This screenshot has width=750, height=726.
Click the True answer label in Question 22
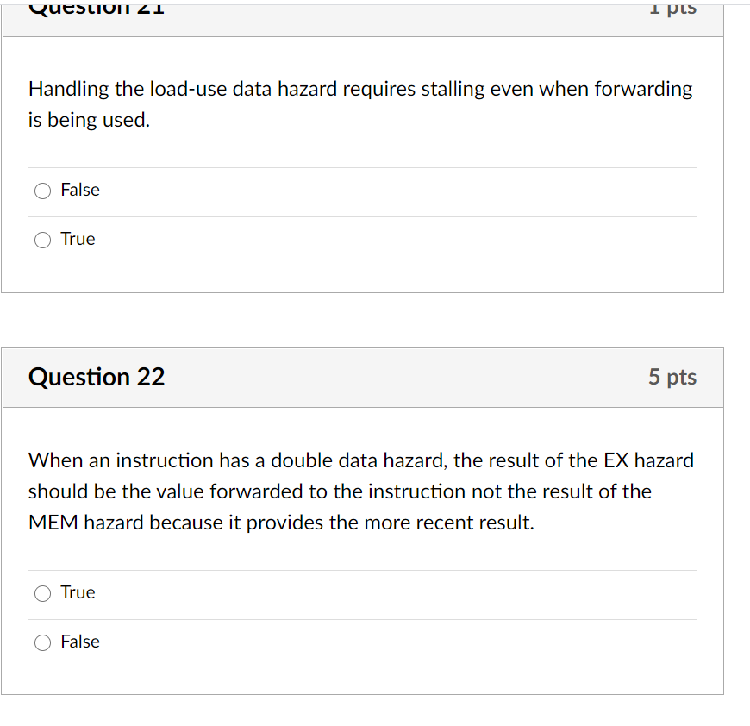click(x=78, y=592)
